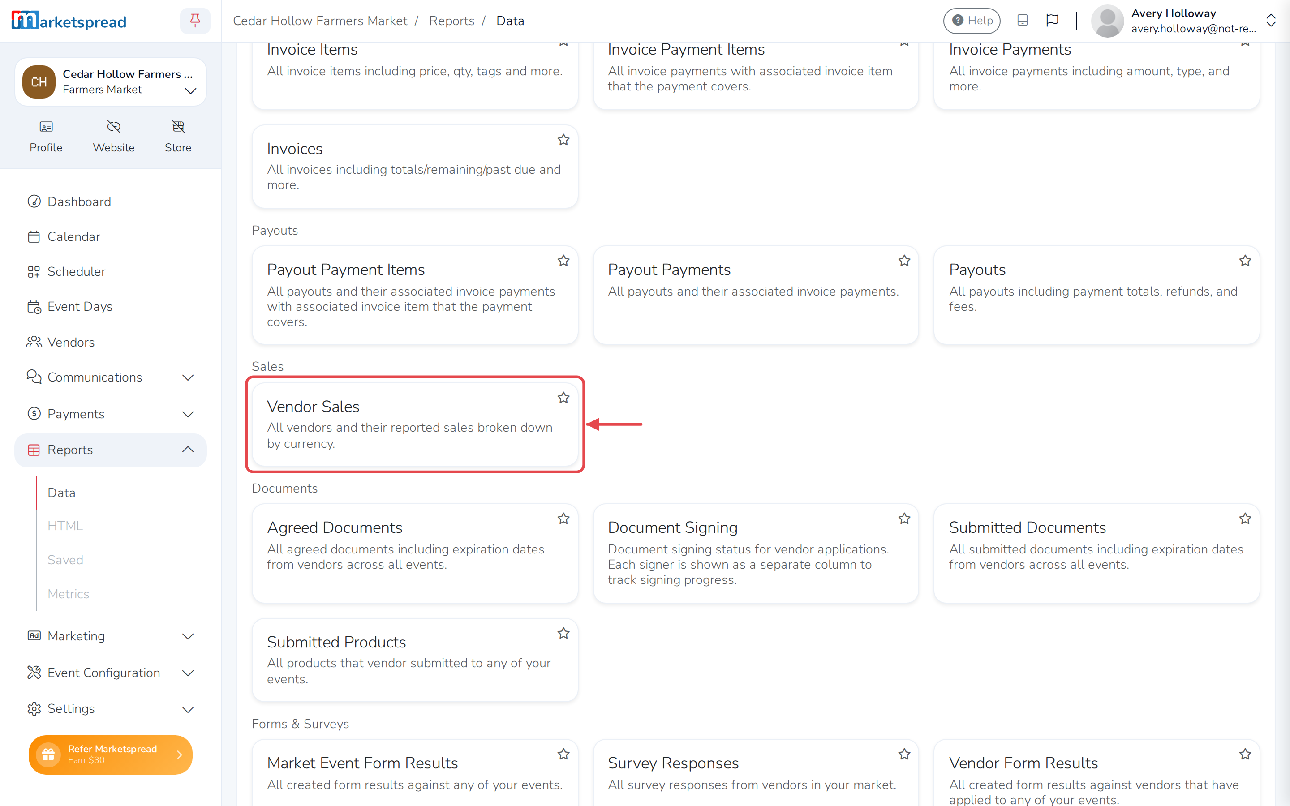Click the Help button
The width and height of the screenshot is (1290, 806).
(971, 21)
